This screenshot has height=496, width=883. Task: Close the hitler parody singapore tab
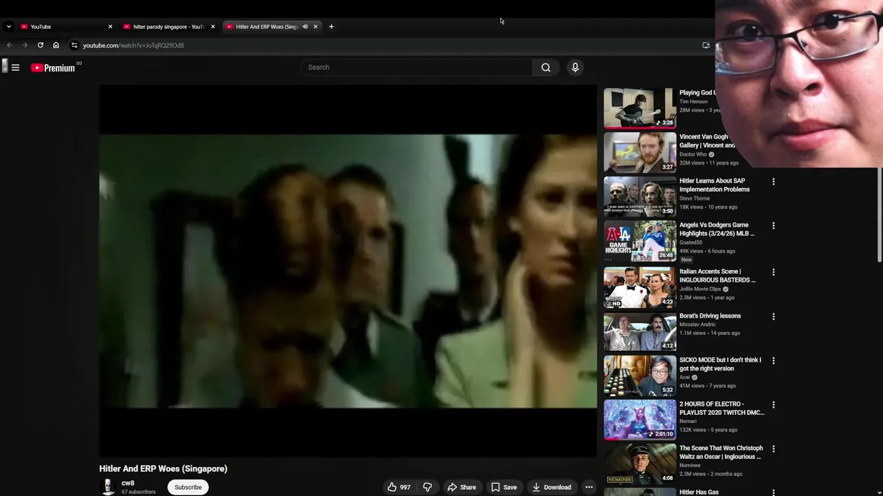pyautogui.click(x=212, y=27)
